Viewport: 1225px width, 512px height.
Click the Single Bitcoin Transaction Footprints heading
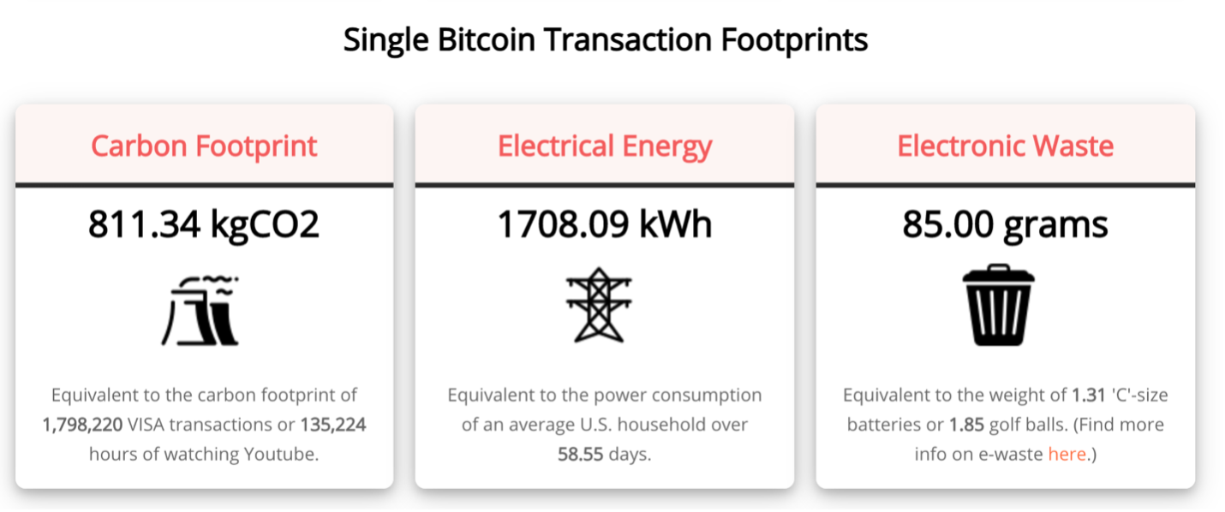tap(605, 39)
